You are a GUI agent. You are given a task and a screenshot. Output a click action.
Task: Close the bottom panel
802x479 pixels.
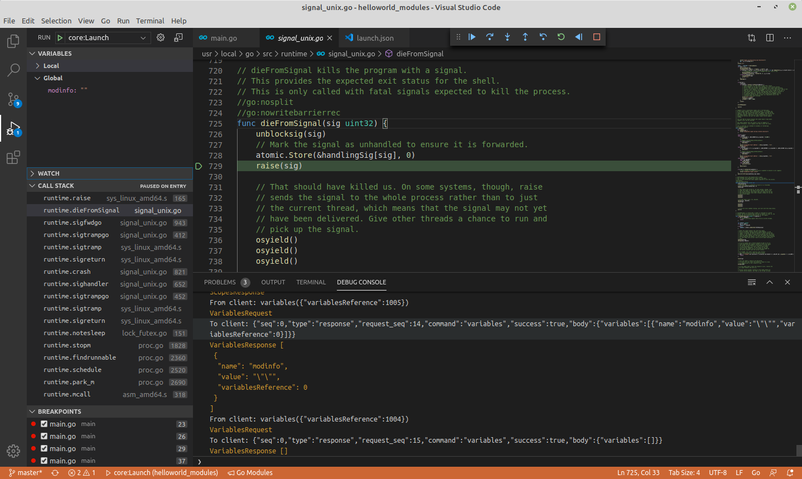(787, 282)
